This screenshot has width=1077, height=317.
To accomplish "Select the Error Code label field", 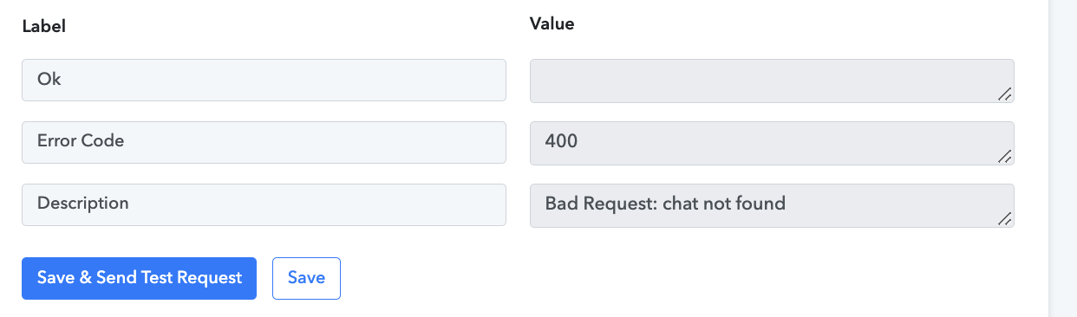I will [264, 142].
